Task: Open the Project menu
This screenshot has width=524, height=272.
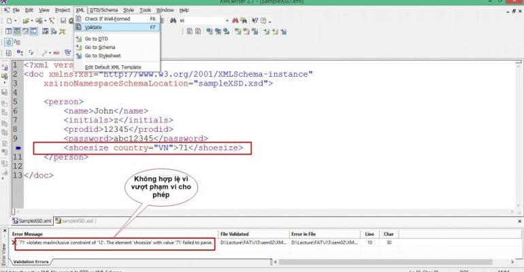Action: tap(63, 10)
